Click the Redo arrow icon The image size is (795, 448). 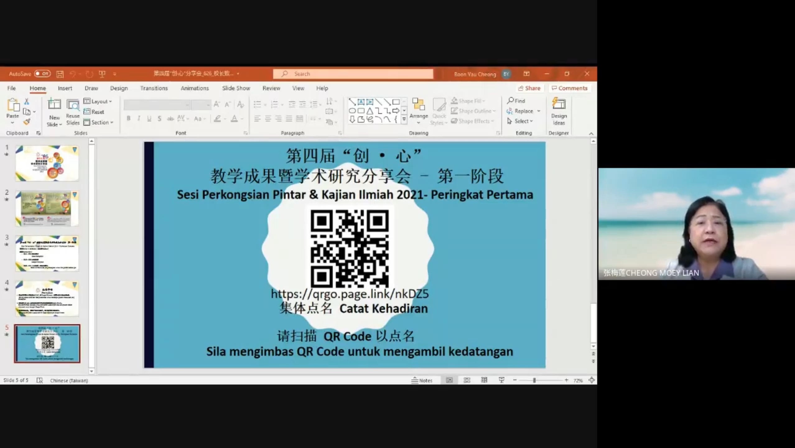89,74
